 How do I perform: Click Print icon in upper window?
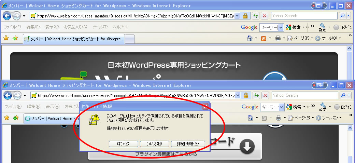[278, 38]
